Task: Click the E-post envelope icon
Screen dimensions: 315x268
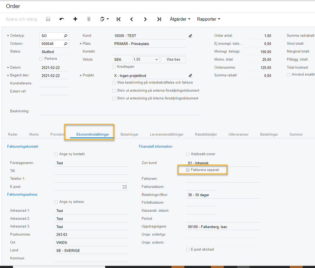Action: tap(125, 187)
